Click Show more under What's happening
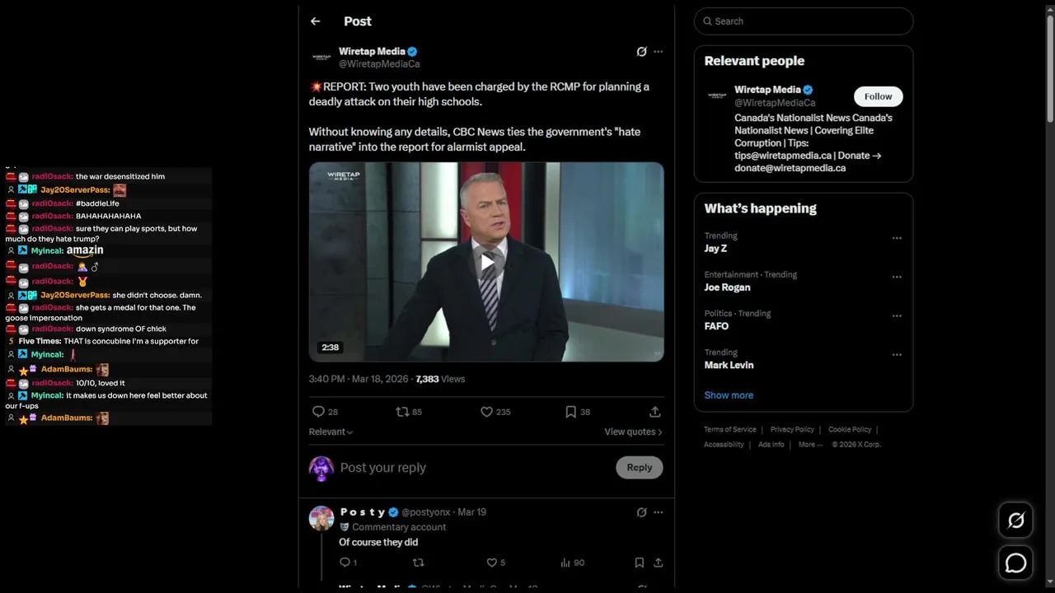 729,395
